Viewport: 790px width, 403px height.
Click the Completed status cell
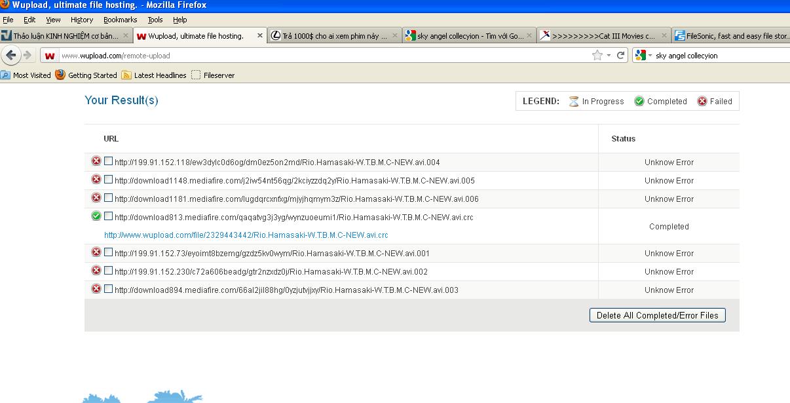click(669, 227)
